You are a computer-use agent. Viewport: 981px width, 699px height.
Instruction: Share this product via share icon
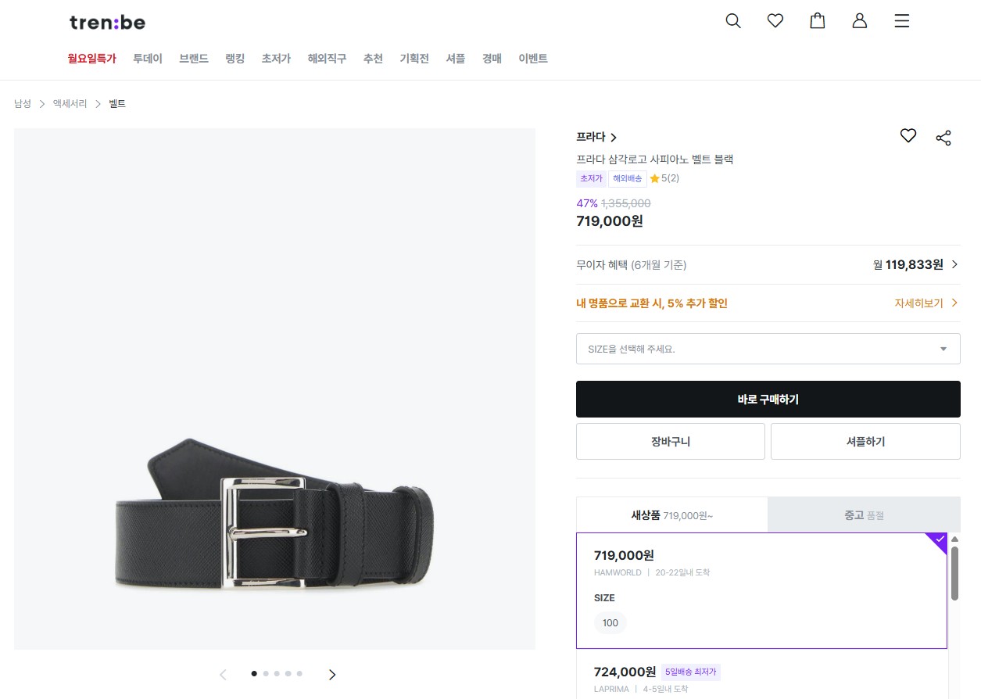(943, 138)
